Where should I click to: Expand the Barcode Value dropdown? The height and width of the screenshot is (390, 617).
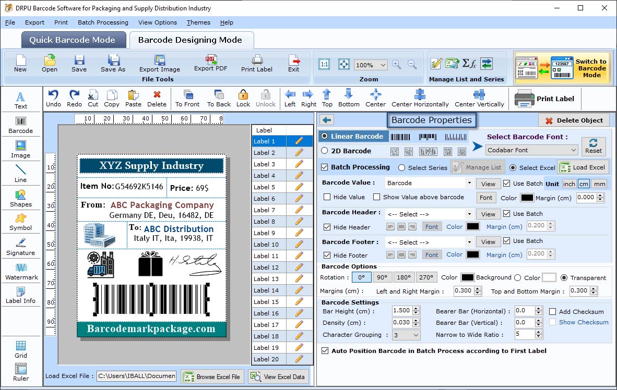469,183
